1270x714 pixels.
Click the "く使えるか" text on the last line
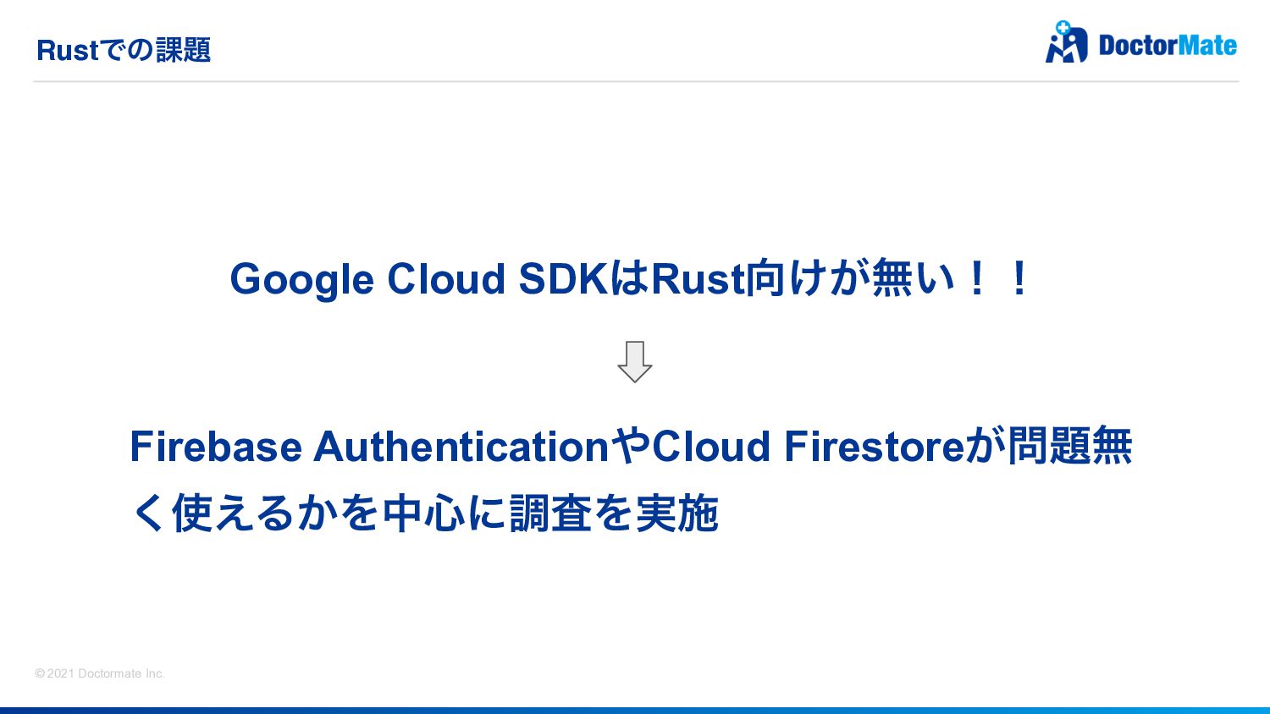tap(235, 514)
